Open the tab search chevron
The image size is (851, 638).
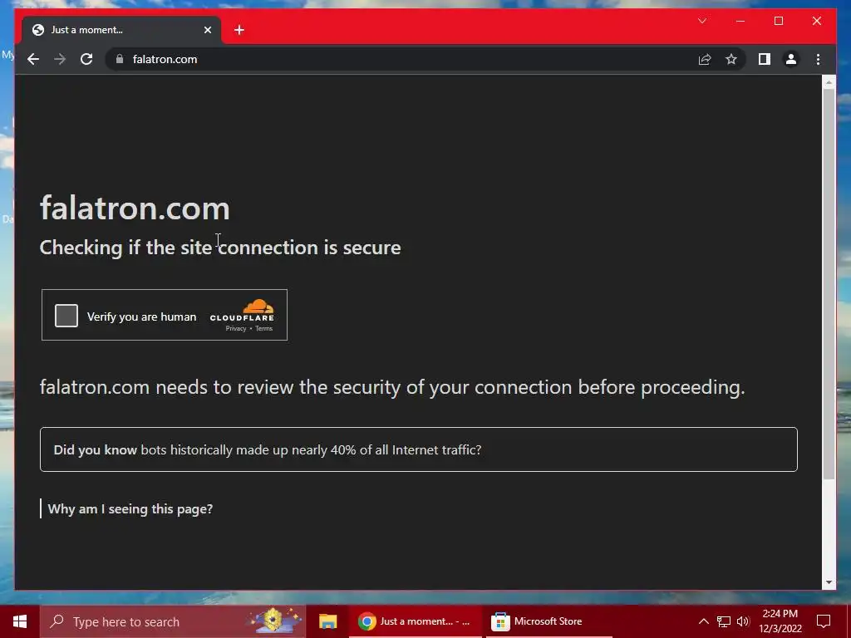[701, 21]
